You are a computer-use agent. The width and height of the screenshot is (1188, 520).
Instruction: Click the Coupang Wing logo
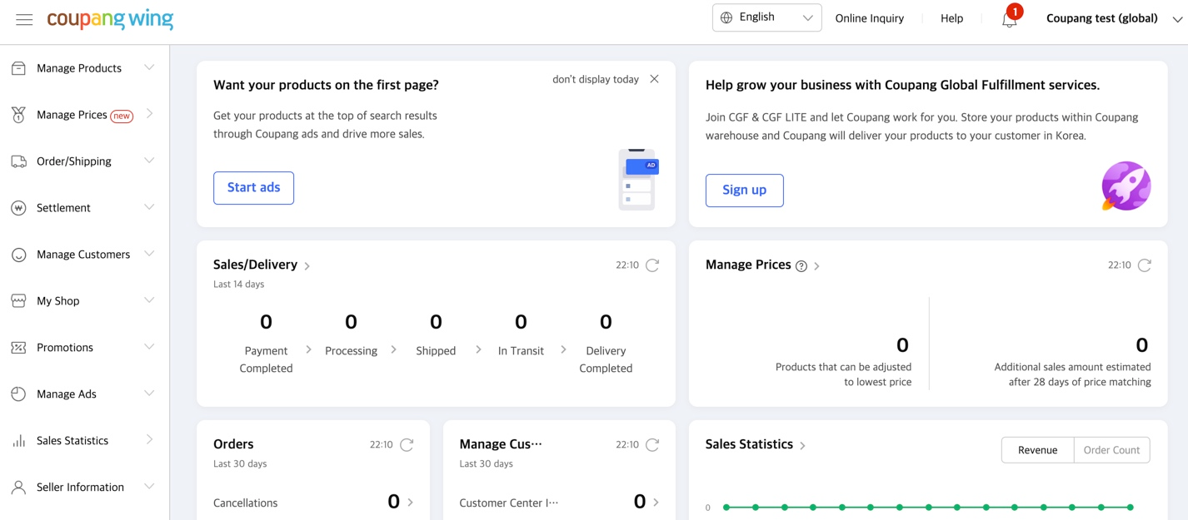pos(110,18)
